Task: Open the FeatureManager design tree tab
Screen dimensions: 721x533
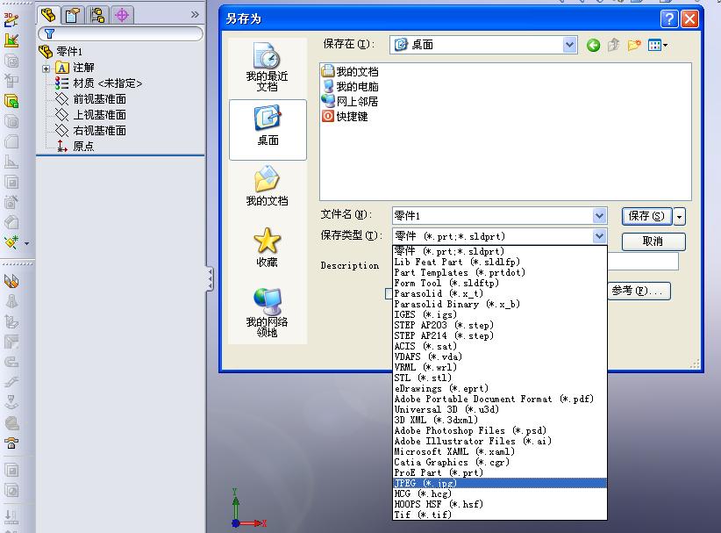Action: 48,15
